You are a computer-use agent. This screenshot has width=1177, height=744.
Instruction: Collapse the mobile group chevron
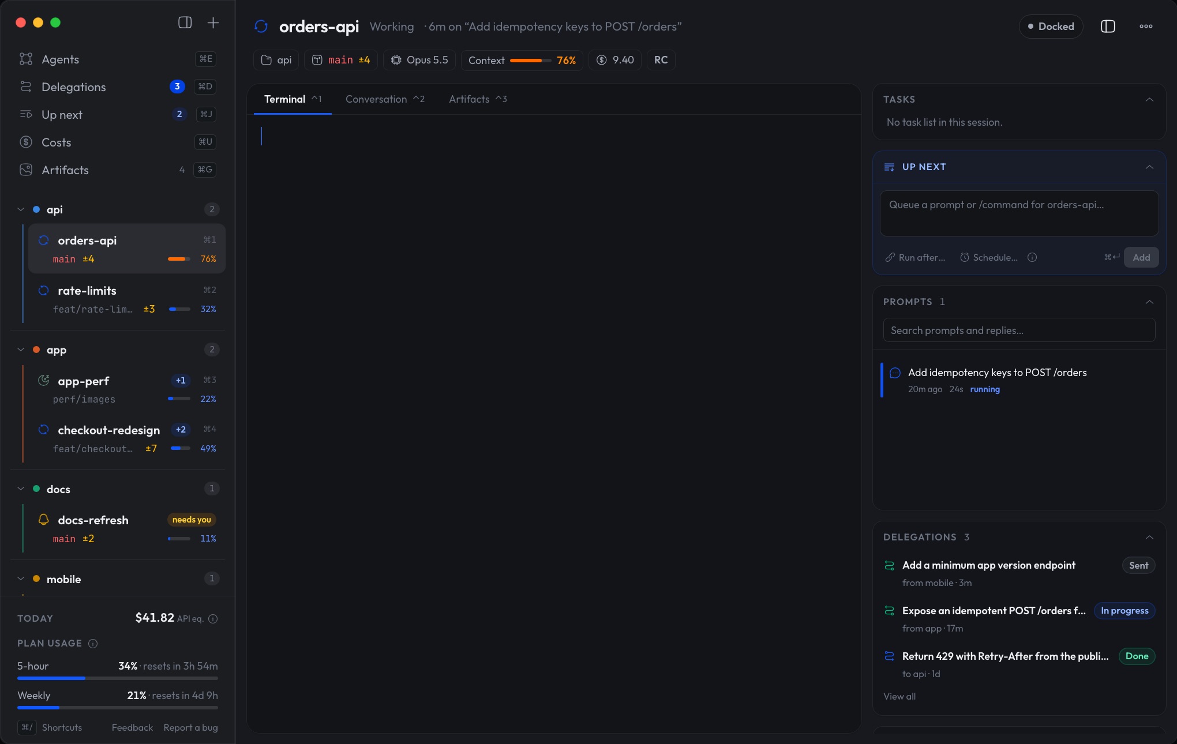(x=21, y=578)
